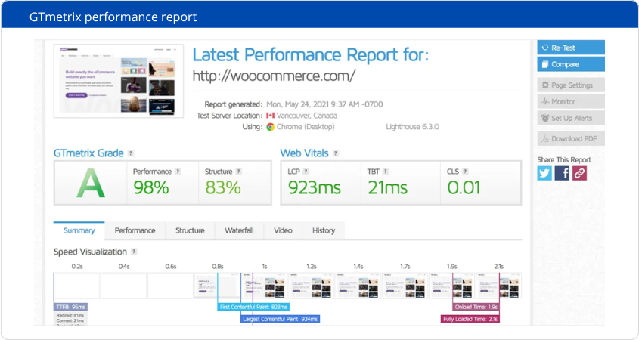Click the TTFB: 95ms marker
Viewport: 639px width, 340px height.
[70, 307]
